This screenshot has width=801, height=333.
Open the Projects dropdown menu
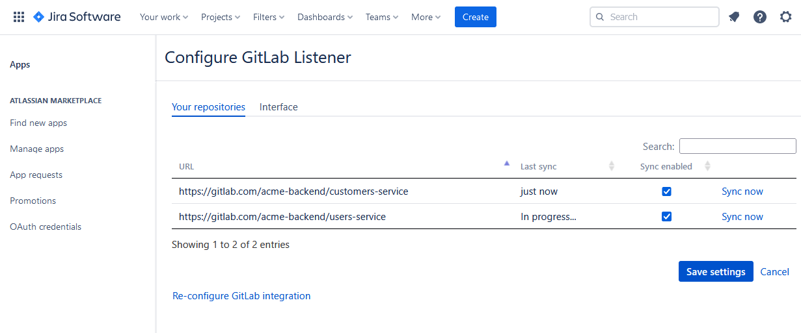tap(220, 18)
